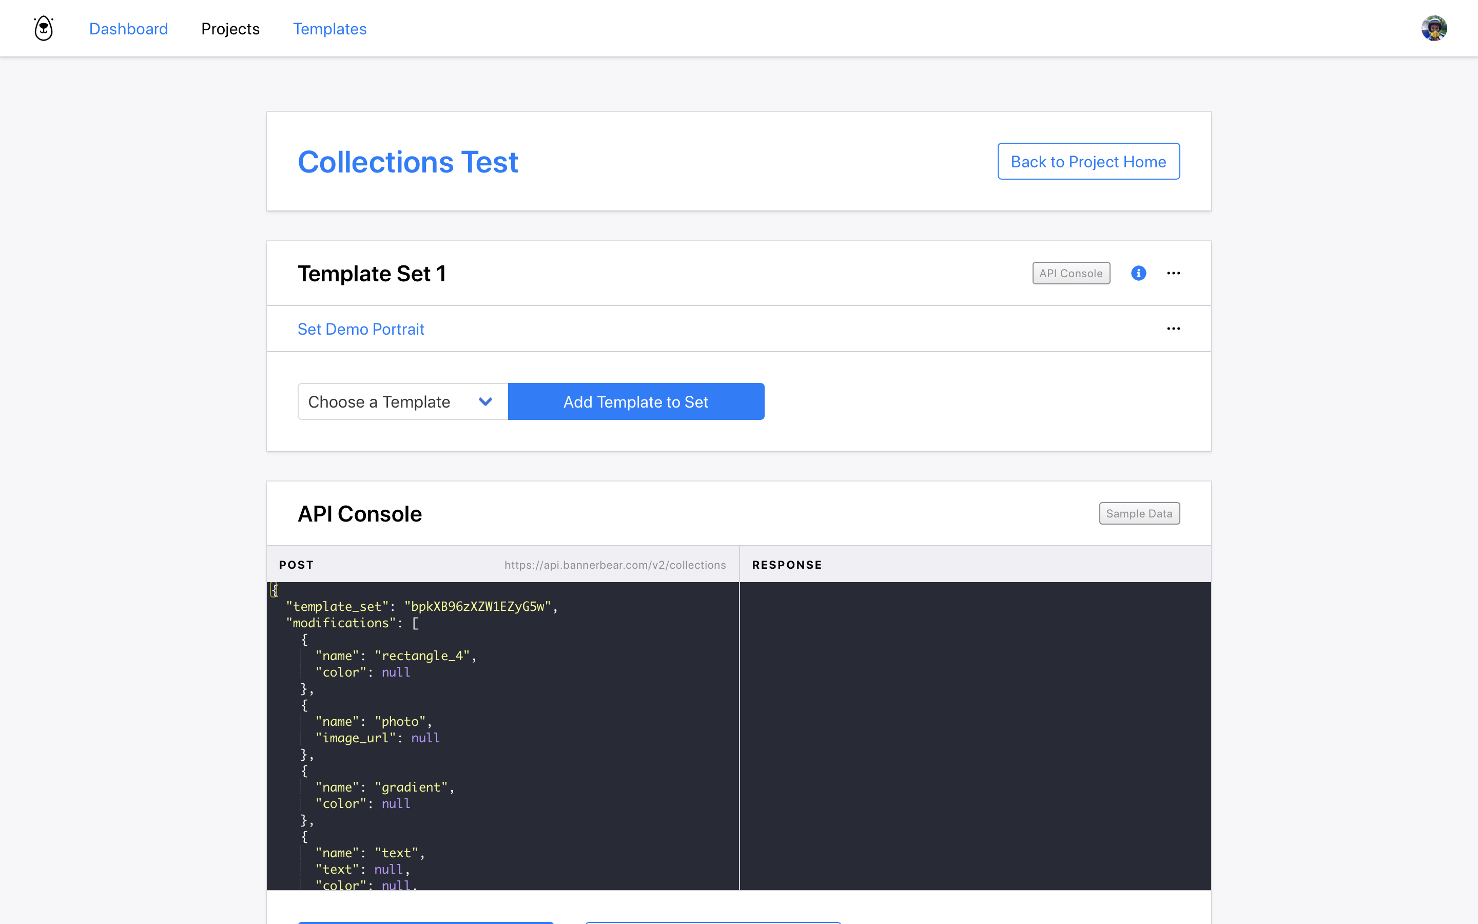1478x924 pixels.
Task: Click the API Console badge button
Action: point(1071,273)
